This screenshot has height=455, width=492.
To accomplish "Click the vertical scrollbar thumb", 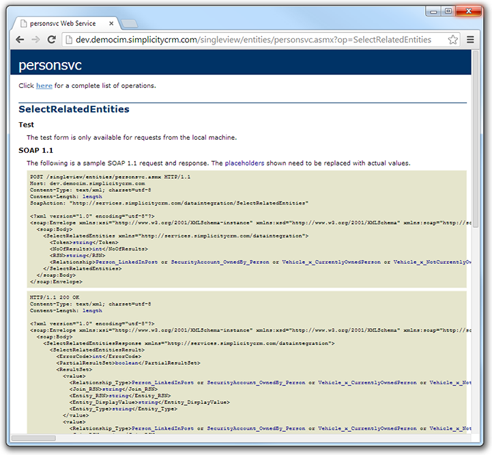I will (x=476, y=138).
